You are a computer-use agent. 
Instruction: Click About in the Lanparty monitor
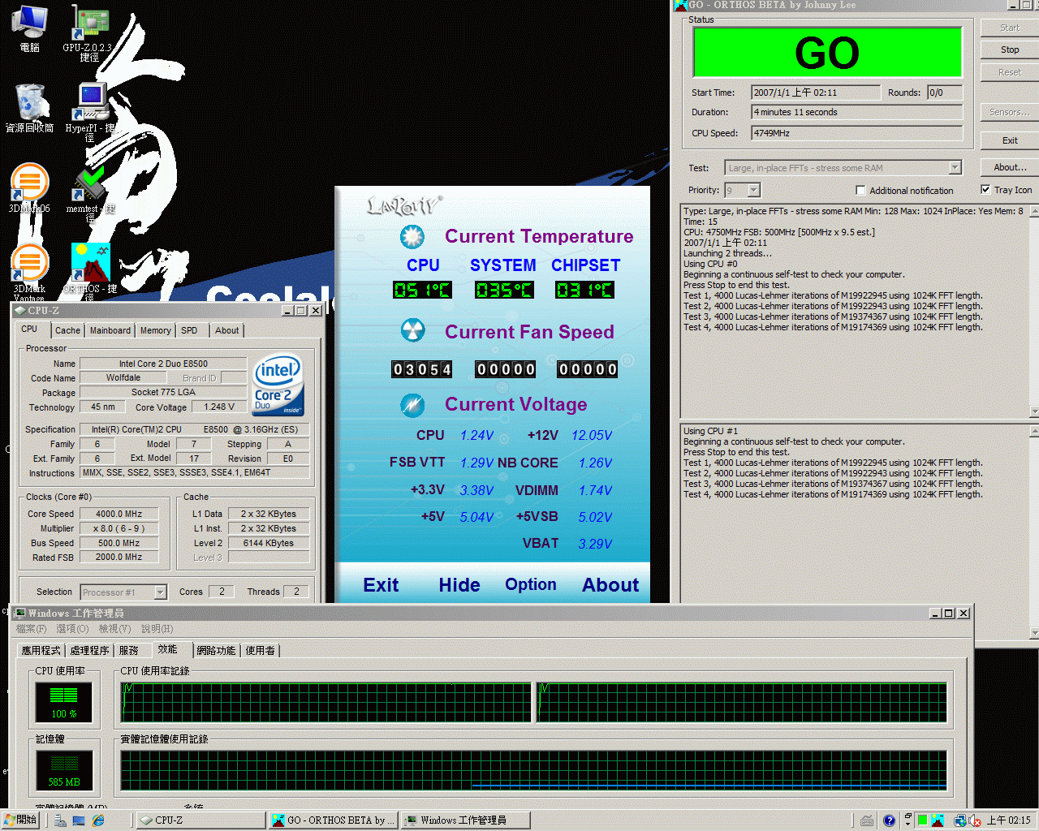pos(610,585)
